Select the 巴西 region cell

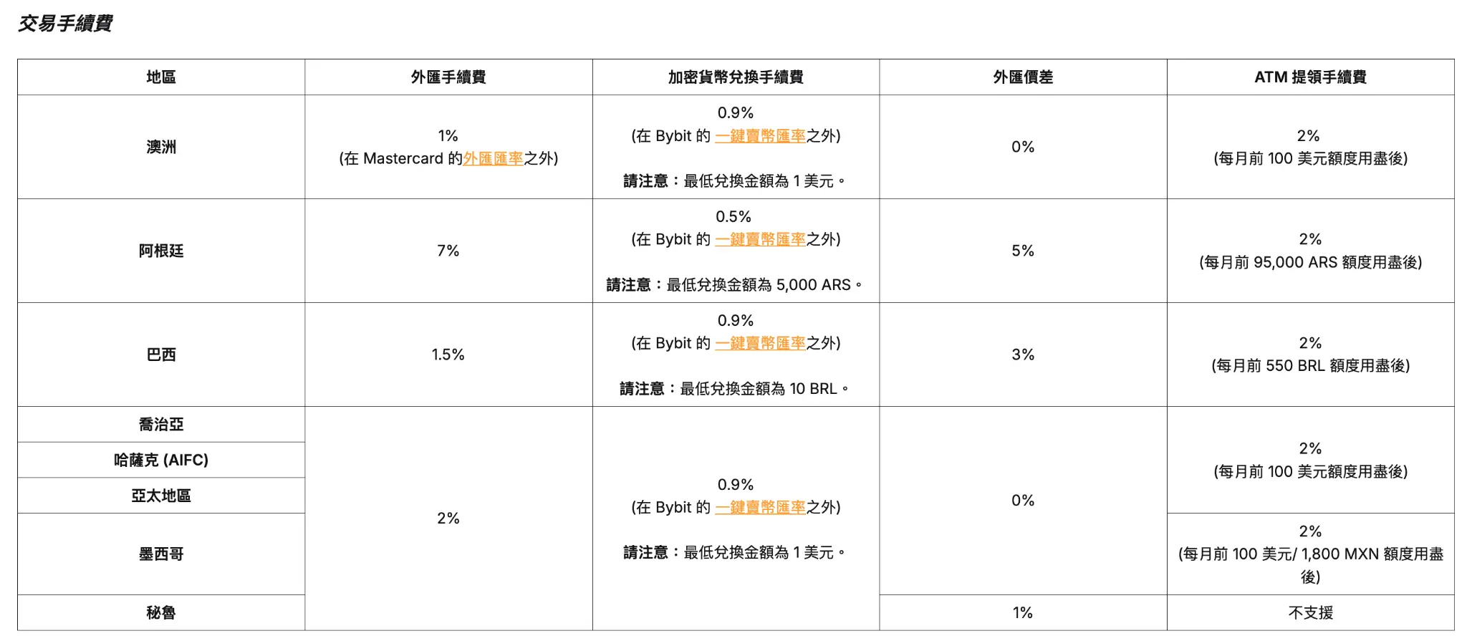tap(161, 355)
